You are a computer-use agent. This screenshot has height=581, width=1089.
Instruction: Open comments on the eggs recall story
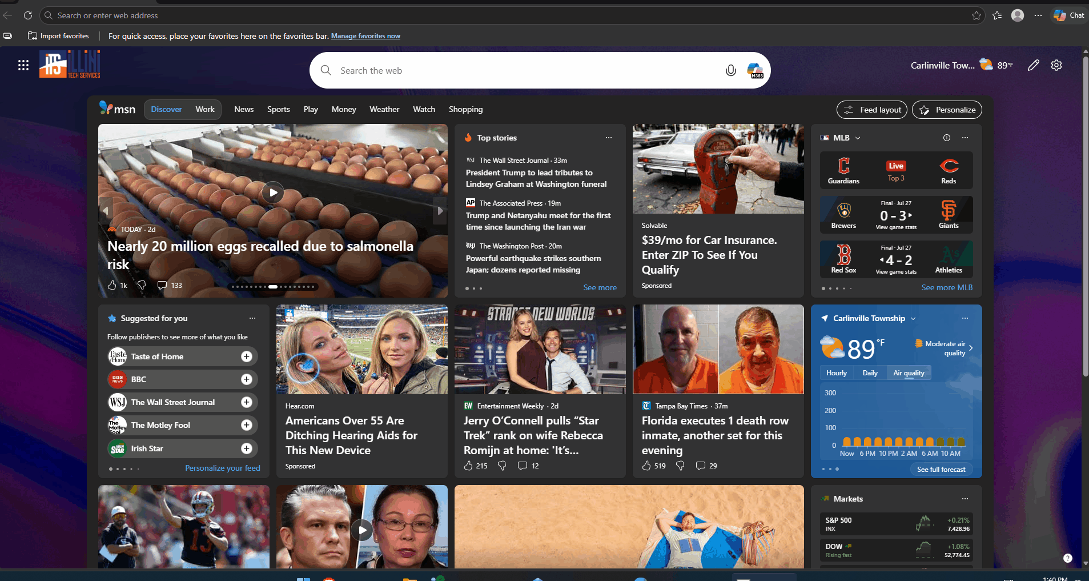tap(170, 285)
